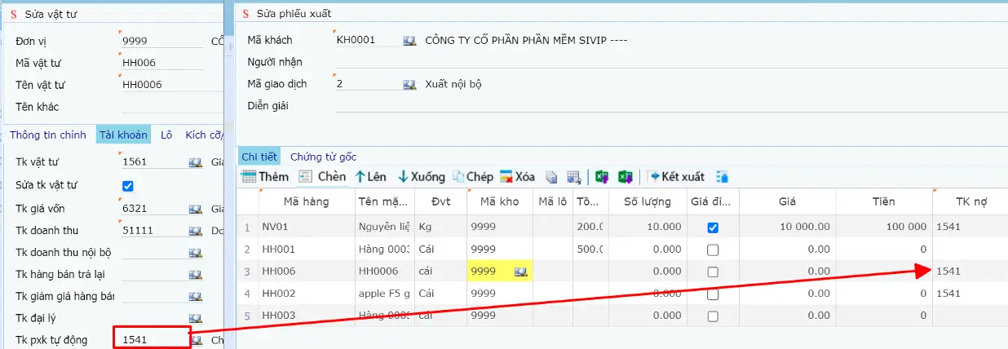1008x349 pixels.
Task: Open Tk doanh thu account lookup
Action: pyautogui.click(x=195, y=232)
